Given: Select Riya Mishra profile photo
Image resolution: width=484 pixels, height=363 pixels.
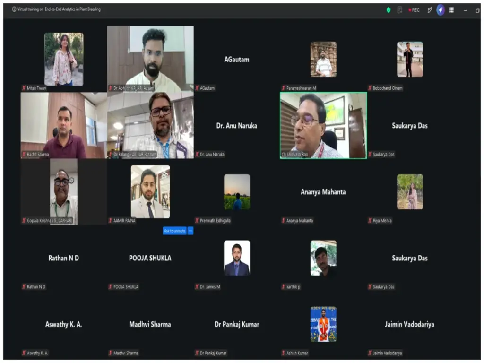Looking at the screenshot, I should (x=410, y=192).
